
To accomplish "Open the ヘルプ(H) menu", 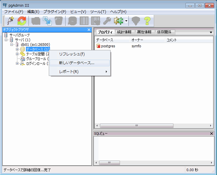I will (x=118, y=12).
